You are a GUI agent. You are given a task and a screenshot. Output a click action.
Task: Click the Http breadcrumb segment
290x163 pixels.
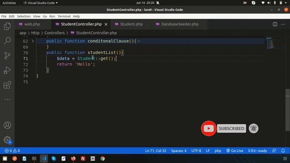(x=35, y=33)
